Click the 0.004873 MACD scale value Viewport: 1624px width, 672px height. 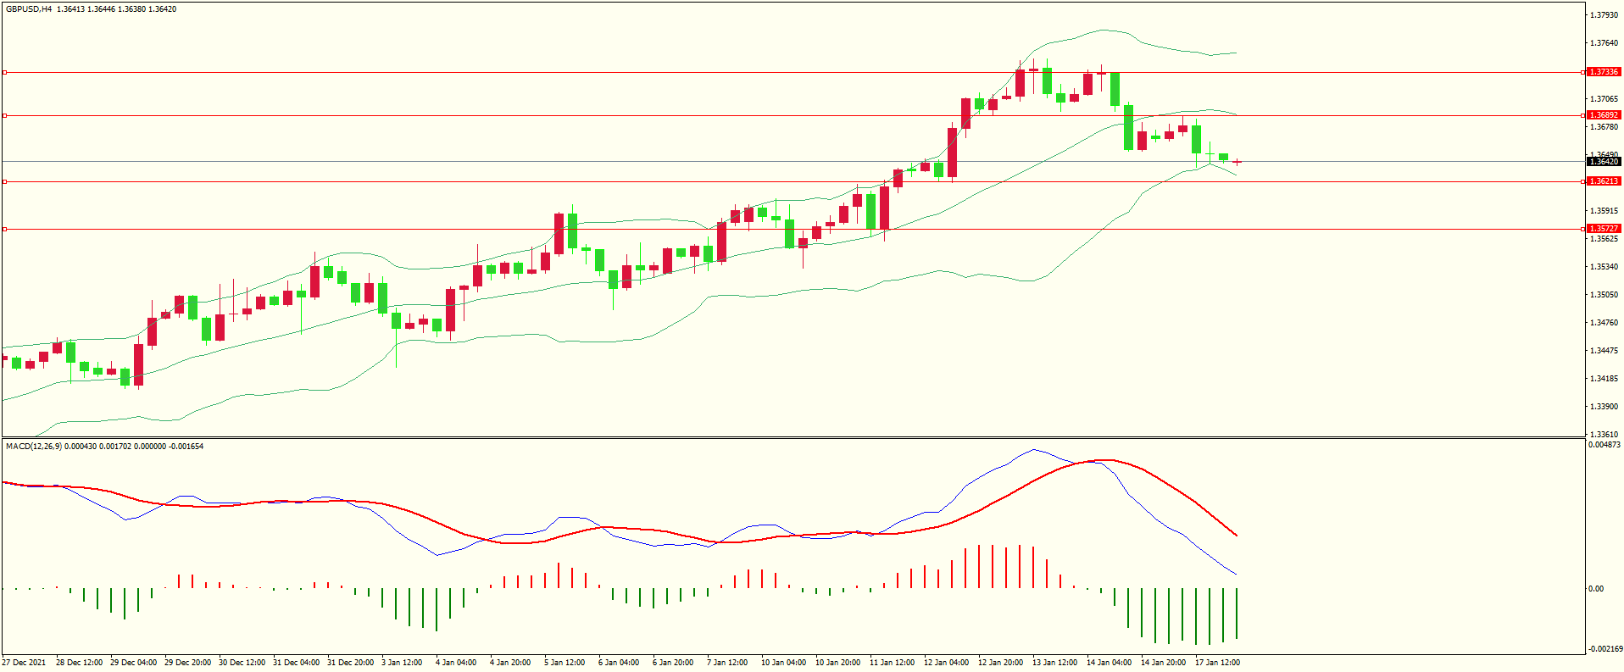click(x=1604, y=445)
